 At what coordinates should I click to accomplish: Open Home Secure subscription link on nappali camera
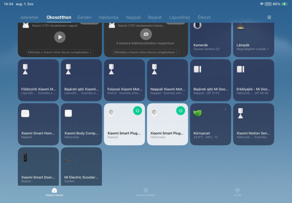click(x=60, y=52)
